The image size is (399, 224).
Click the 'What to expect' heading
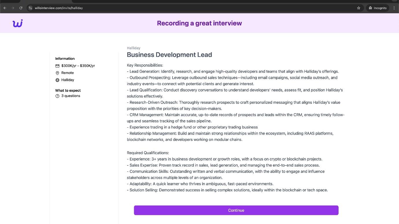68,90
